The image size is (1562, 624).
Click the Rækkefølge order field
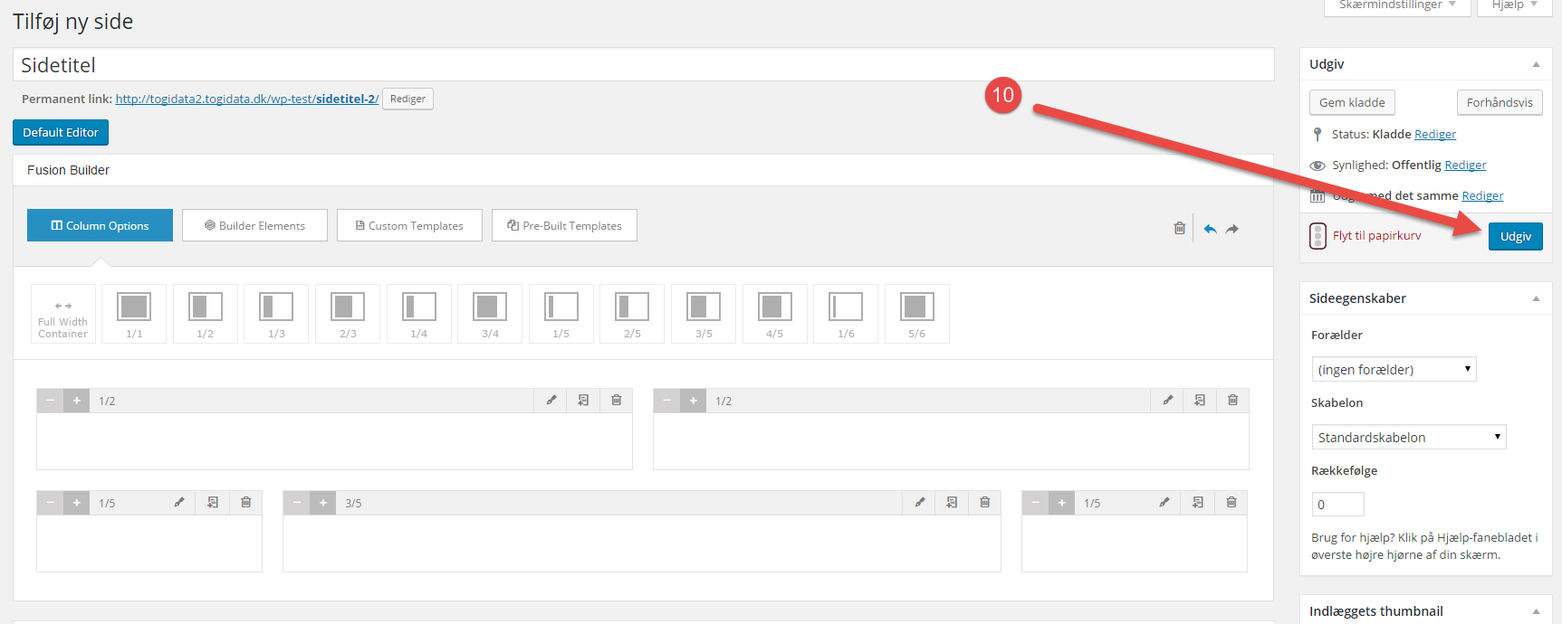[1337, 504]
